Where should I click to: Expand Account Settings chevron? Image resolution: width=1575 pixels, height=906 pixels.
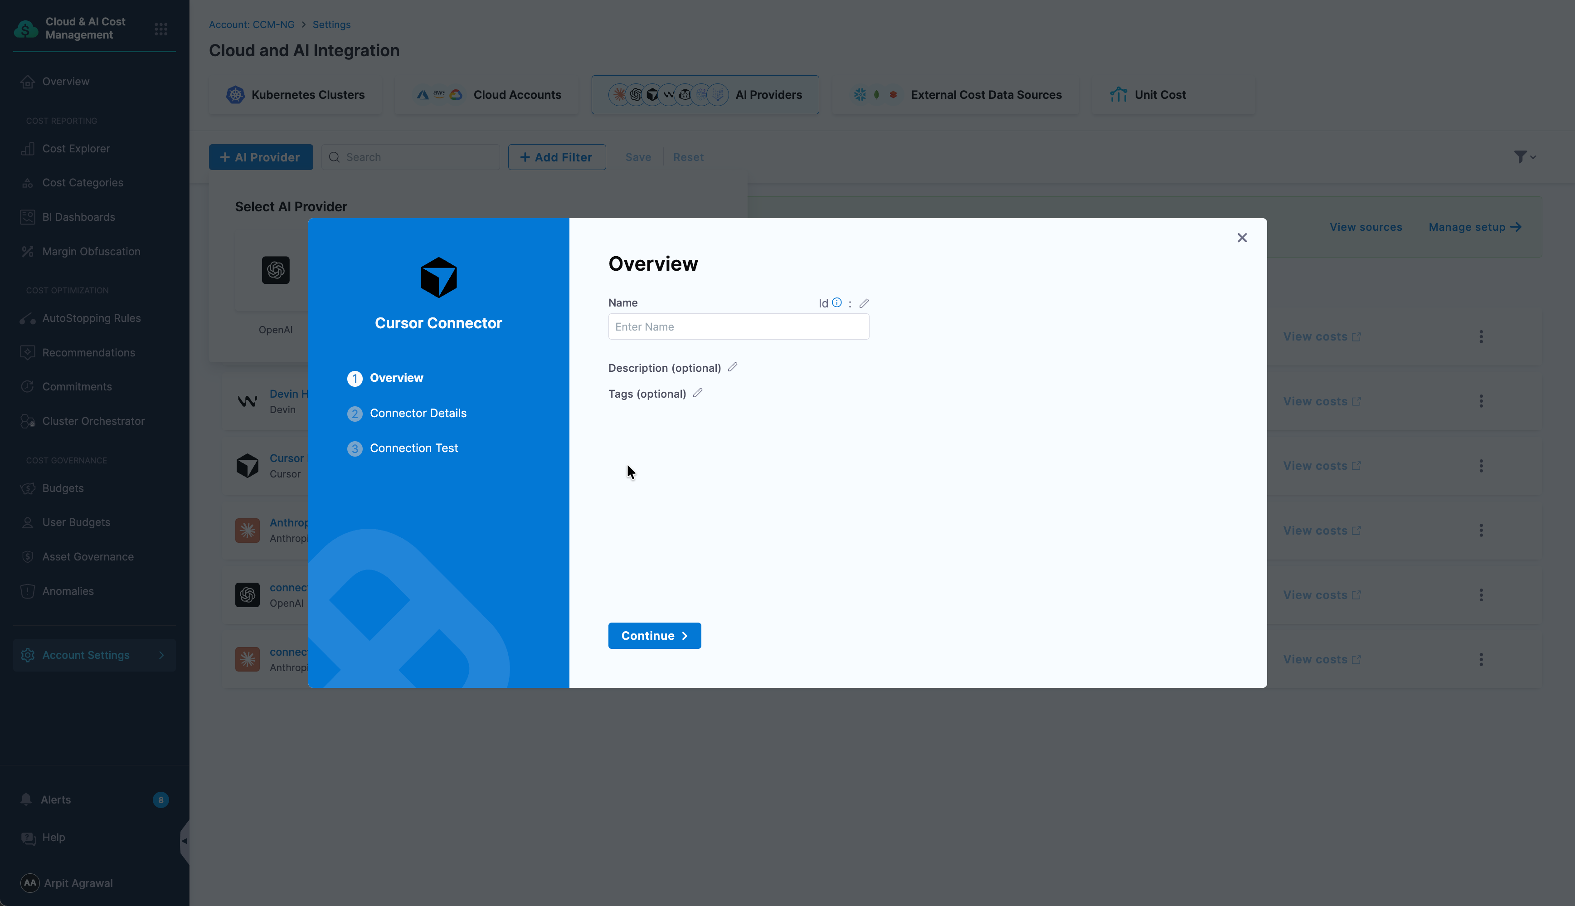pyautogui.click(x=161, y=655)
